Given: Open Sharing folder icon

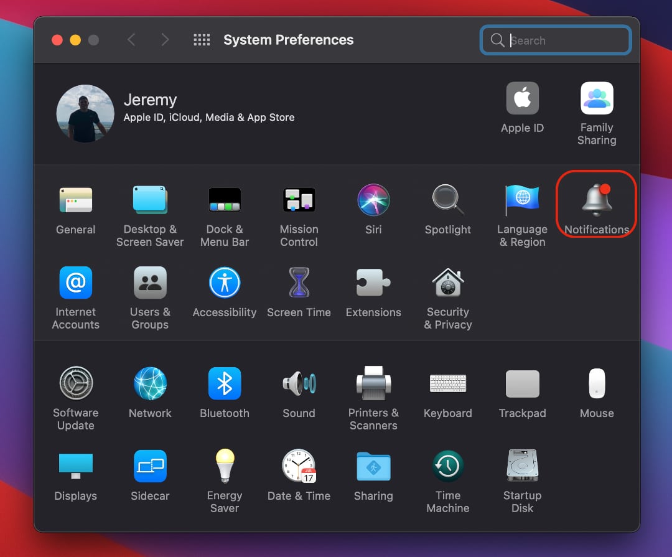Looking at the screenshot, I should (x=373, y=466).
